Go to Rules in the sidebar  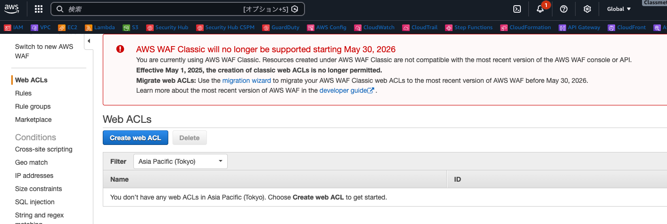(x=24, y=93)
